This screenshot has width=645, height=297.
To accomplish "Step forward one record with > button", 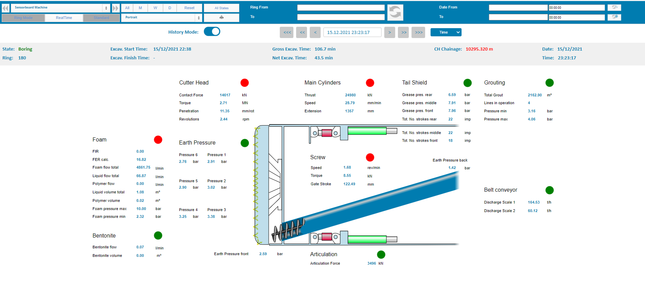I will tap(389, 32).
